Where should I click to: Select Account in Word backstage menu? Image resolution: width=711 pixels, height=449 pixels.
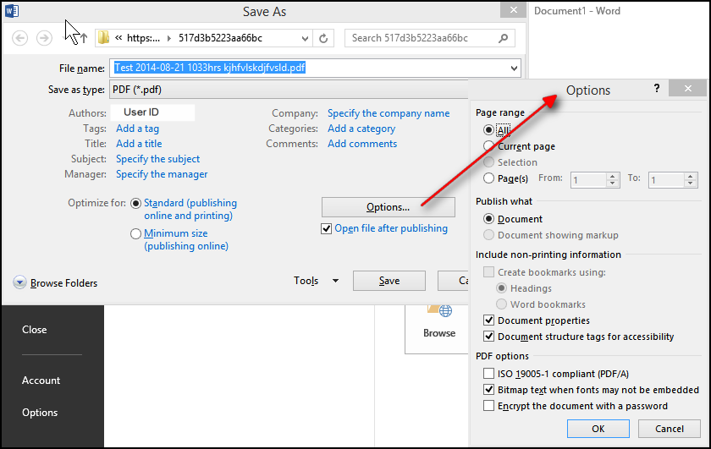point(41,381)
